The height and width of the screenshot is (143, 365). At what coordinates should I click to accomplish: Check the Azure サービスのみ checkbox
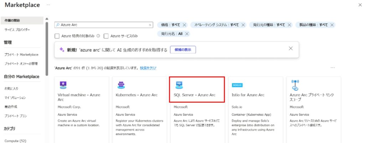(106, 36)
